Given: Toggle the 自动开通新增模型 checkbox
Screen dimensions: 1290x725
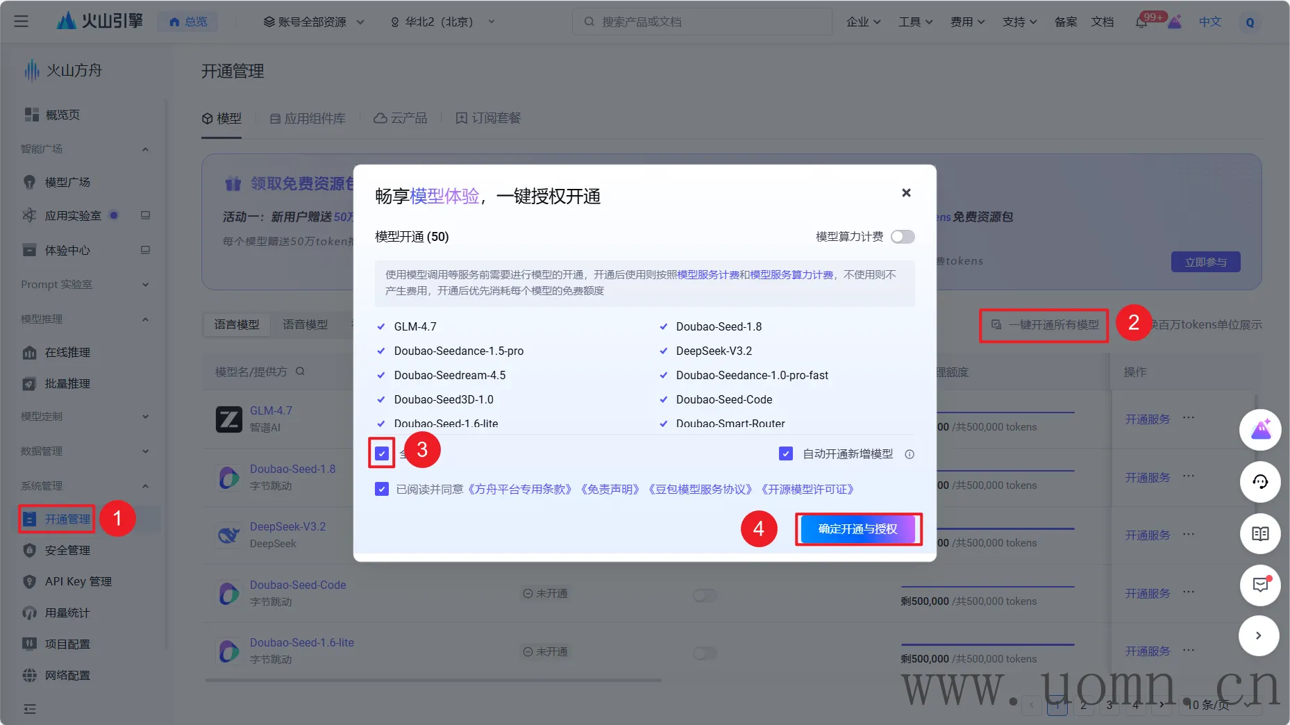Looking at the screenshot, I should (786, 453).
